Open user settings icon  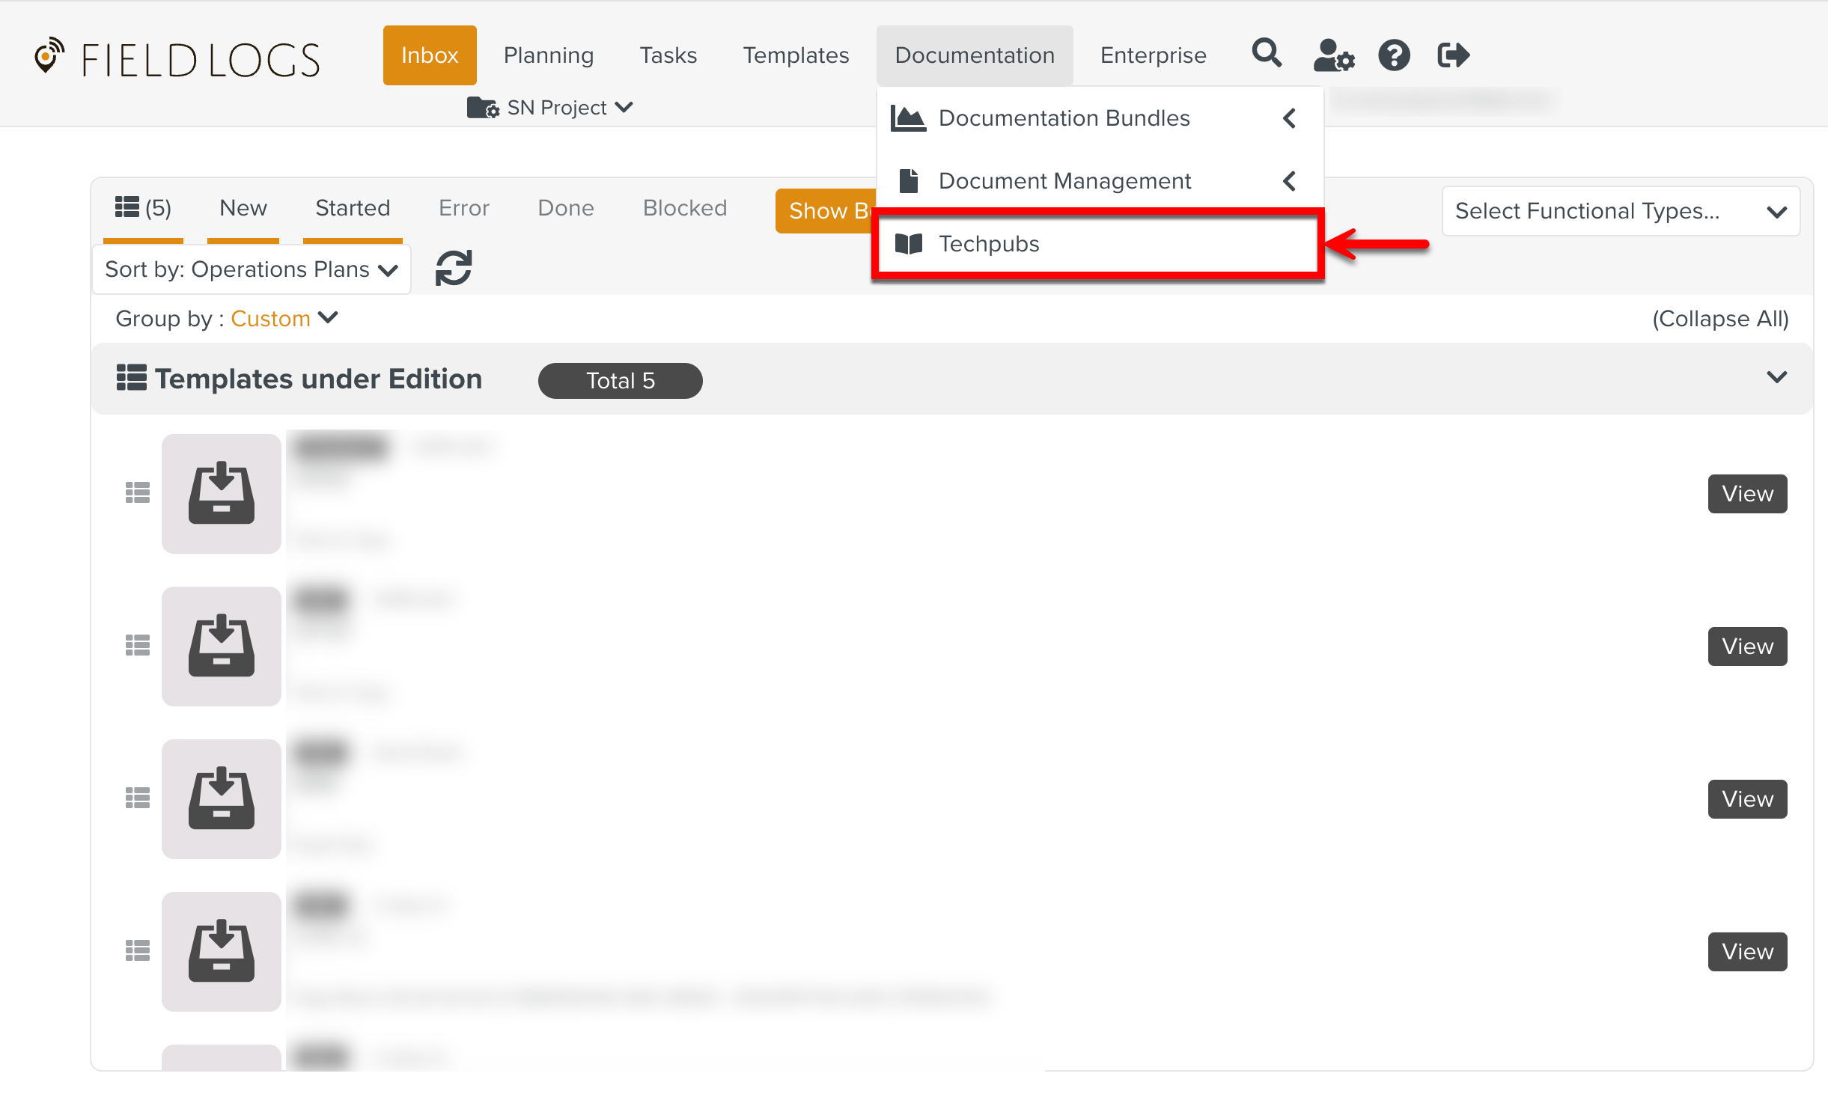1333,55
